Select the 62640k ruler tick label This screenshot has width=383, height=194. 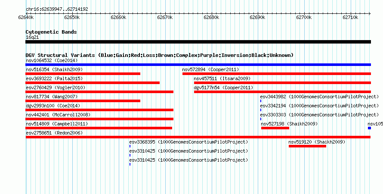coord(26,17)
